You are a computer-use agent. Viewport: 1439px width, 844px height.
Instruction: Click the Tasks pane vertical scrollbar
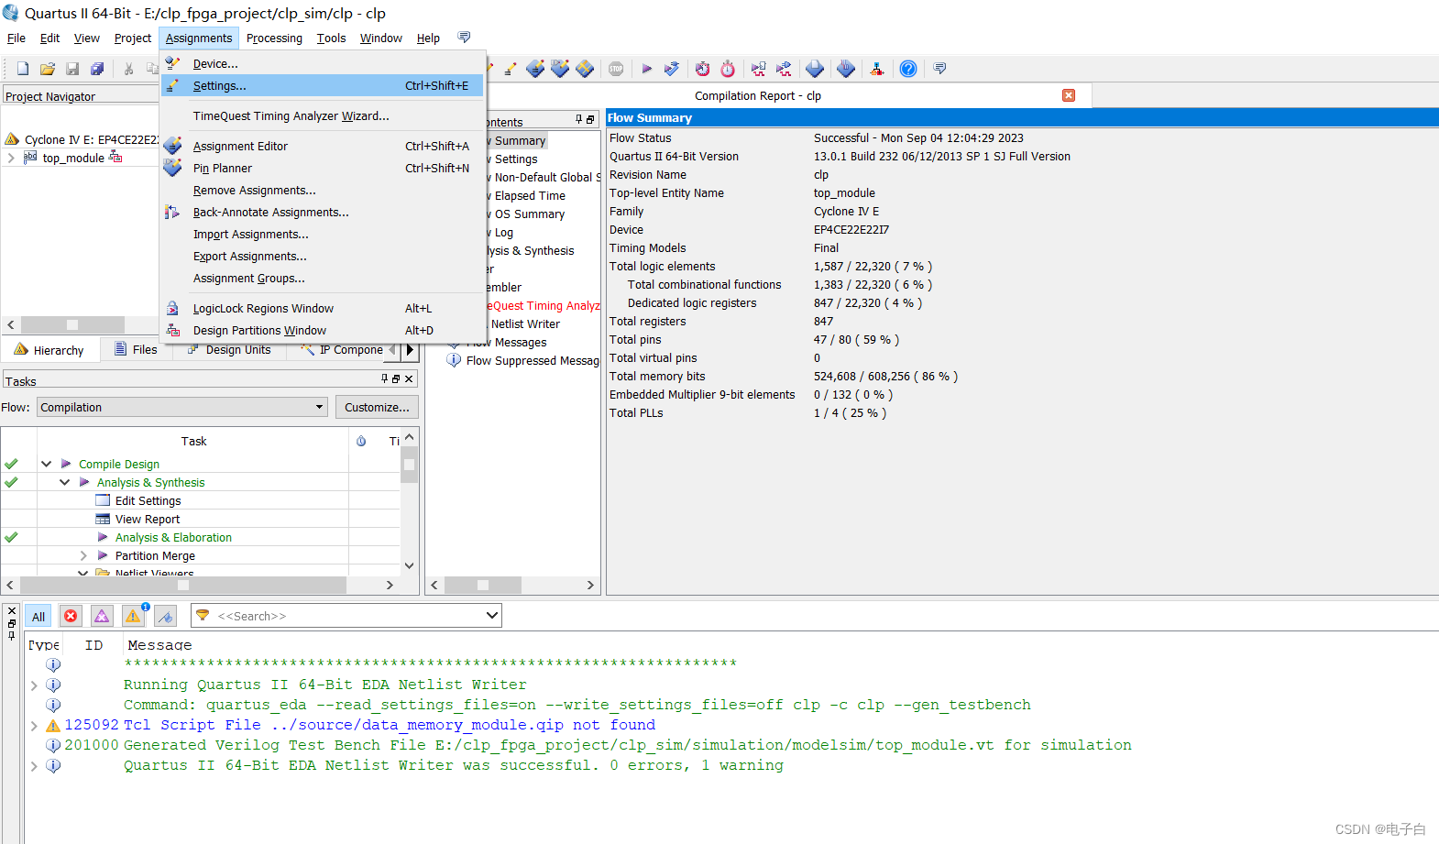coord(410,502)
